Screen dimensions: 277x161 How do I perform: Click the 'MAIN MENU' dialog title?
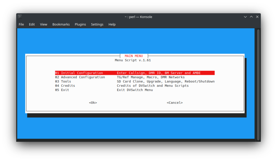click(x=134, y=56)
